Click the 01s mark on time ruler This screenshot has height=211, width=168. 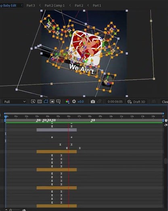tap(16, 116)
